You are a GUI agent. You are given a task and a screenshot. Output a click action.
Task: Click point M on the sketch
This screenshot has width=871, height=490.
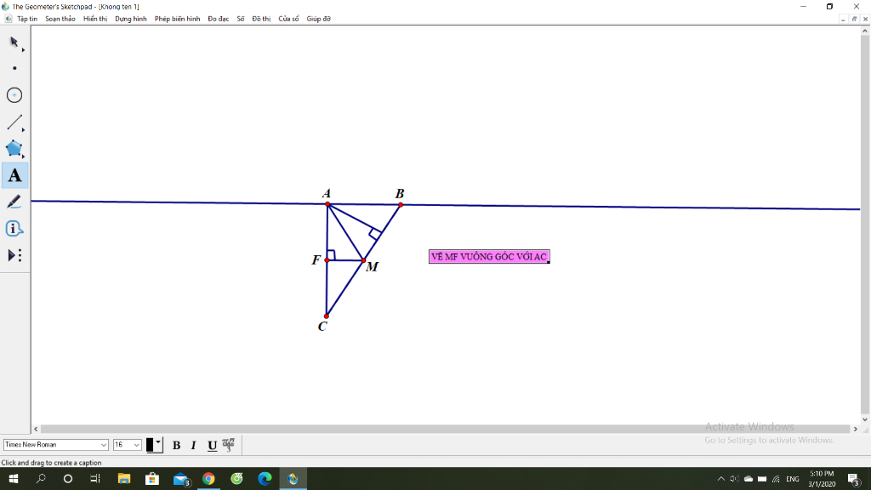(363, 260)
